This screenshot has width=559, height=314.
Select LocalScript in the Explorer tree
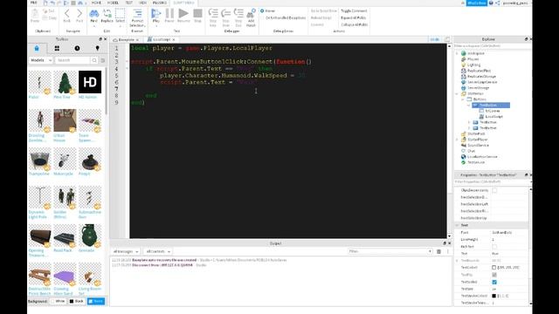(493, 116)
